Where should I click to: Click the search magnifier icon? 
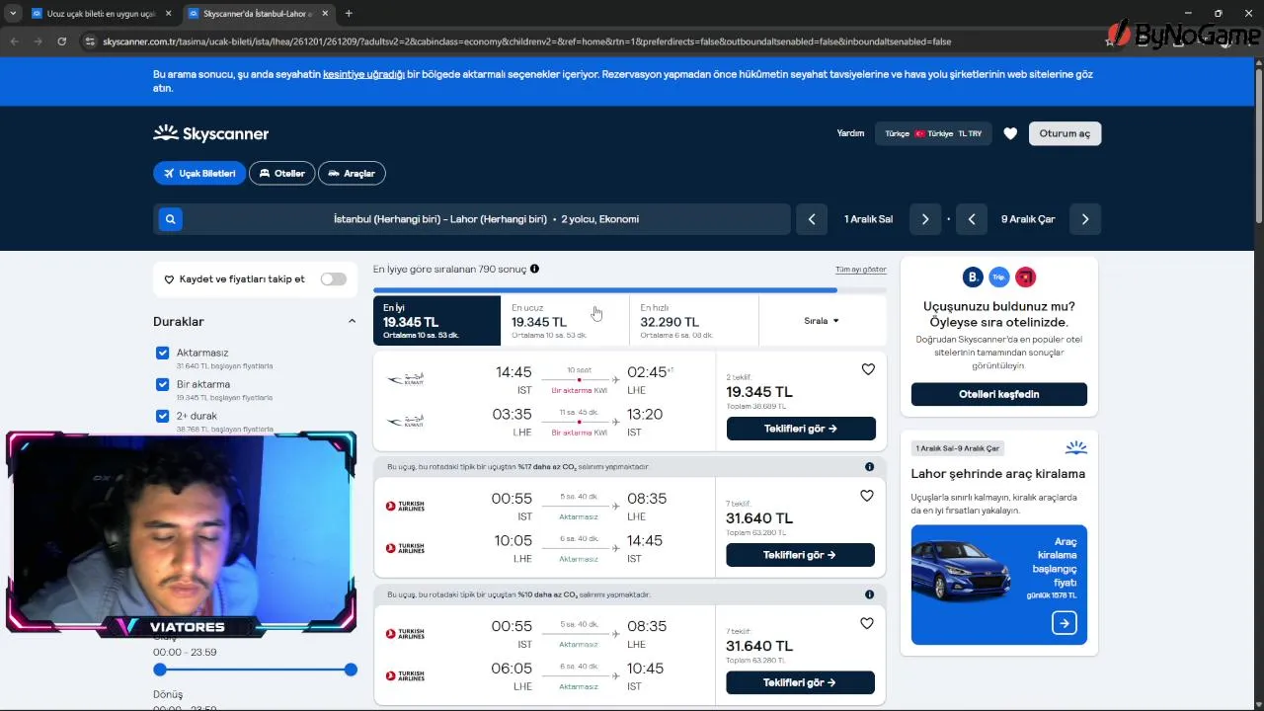170,219
